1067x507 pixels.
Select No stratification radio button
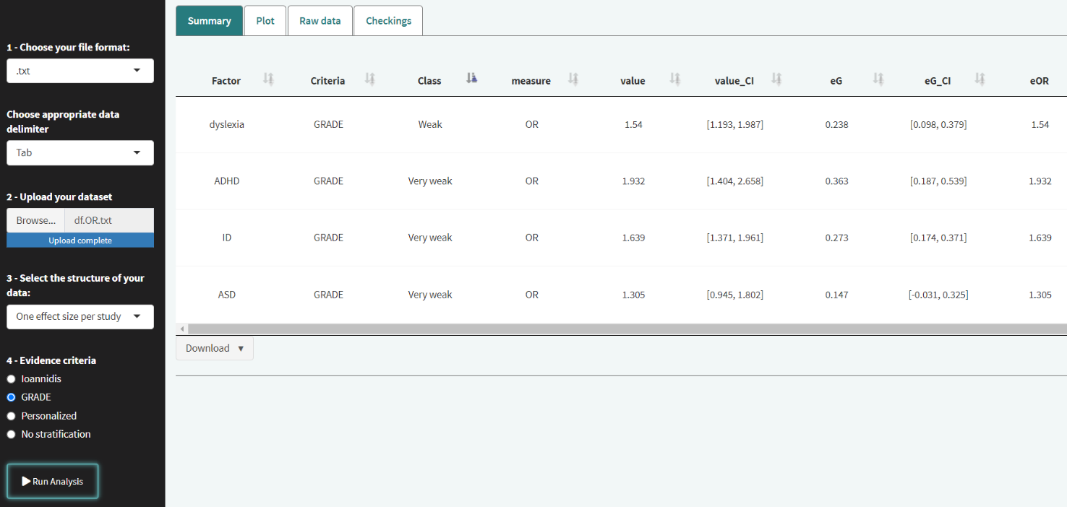[12, 434]
